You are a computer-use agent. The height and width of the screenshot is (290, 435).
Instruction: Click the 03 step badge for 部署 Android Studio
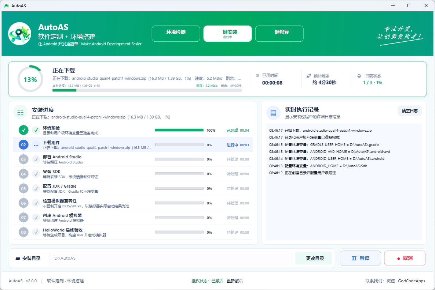point(23,159)
